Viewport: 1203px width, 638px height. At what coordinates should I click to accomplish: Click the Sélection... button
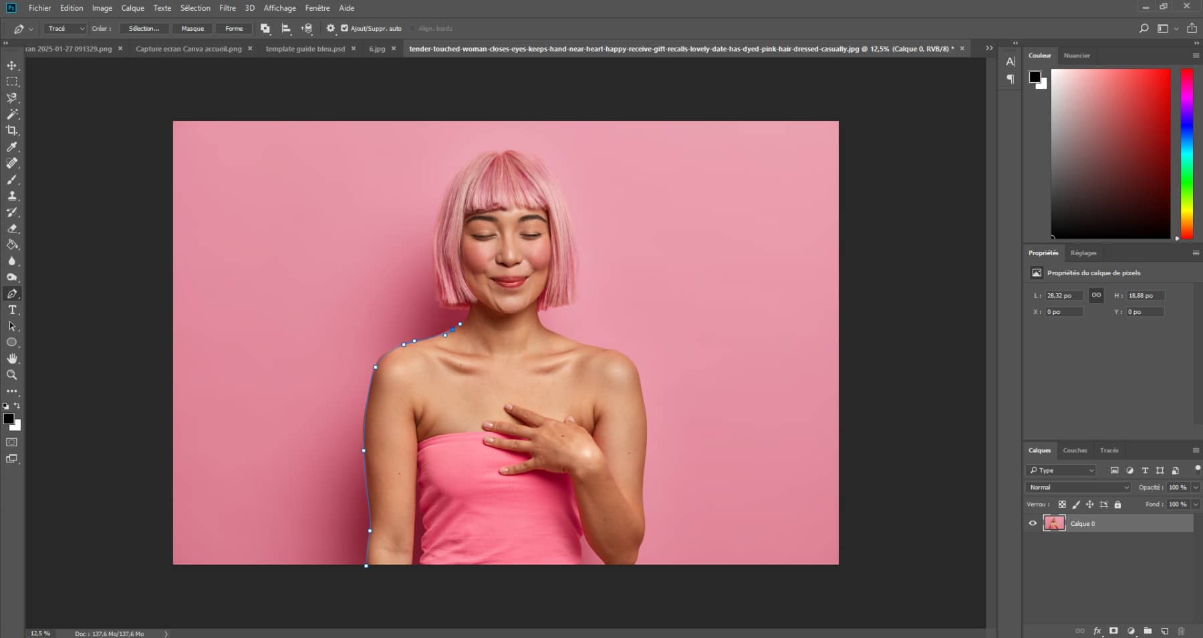tap(144, 29)
